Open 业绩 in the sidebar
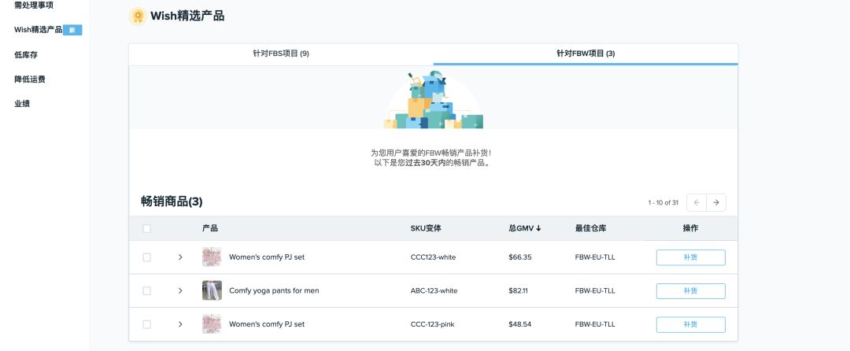Viewport: 850px width, 351px height. pyautogui.click(x=22, y=103)
